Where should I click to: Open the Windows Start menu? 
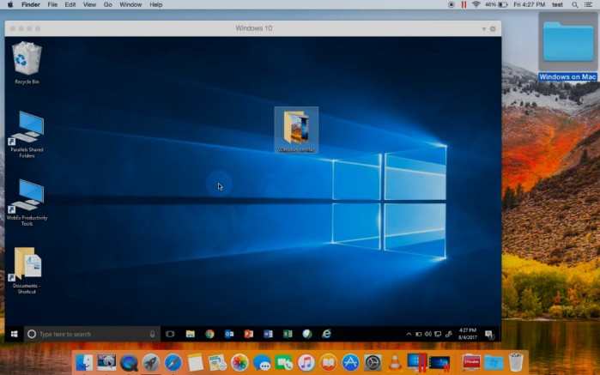14,334
